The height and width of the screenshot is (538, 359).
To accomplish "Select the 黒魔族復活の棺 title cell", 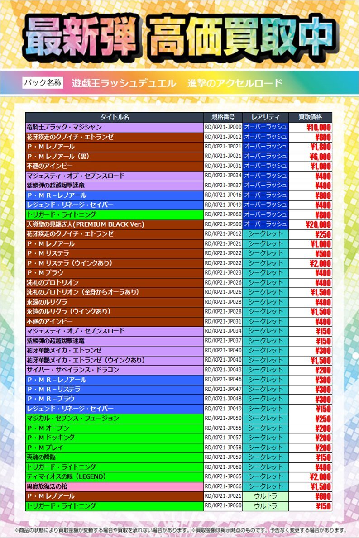I will (115, 486).
